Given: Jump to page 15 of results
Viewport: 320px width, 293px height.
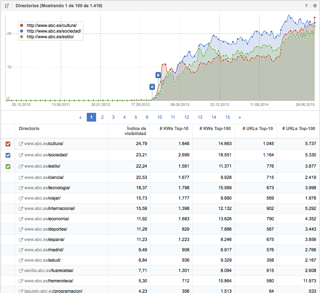Looking at the screenshot, I should tap(228, 117).
